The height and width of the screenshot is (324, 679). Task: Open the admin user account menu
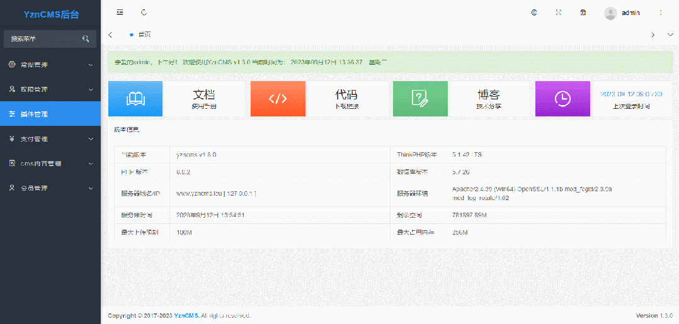pos(622,13)
